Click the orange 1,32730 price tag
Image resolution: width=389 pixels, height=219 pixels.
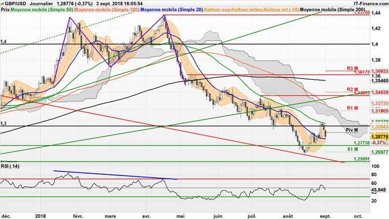(x=380, y=103)
